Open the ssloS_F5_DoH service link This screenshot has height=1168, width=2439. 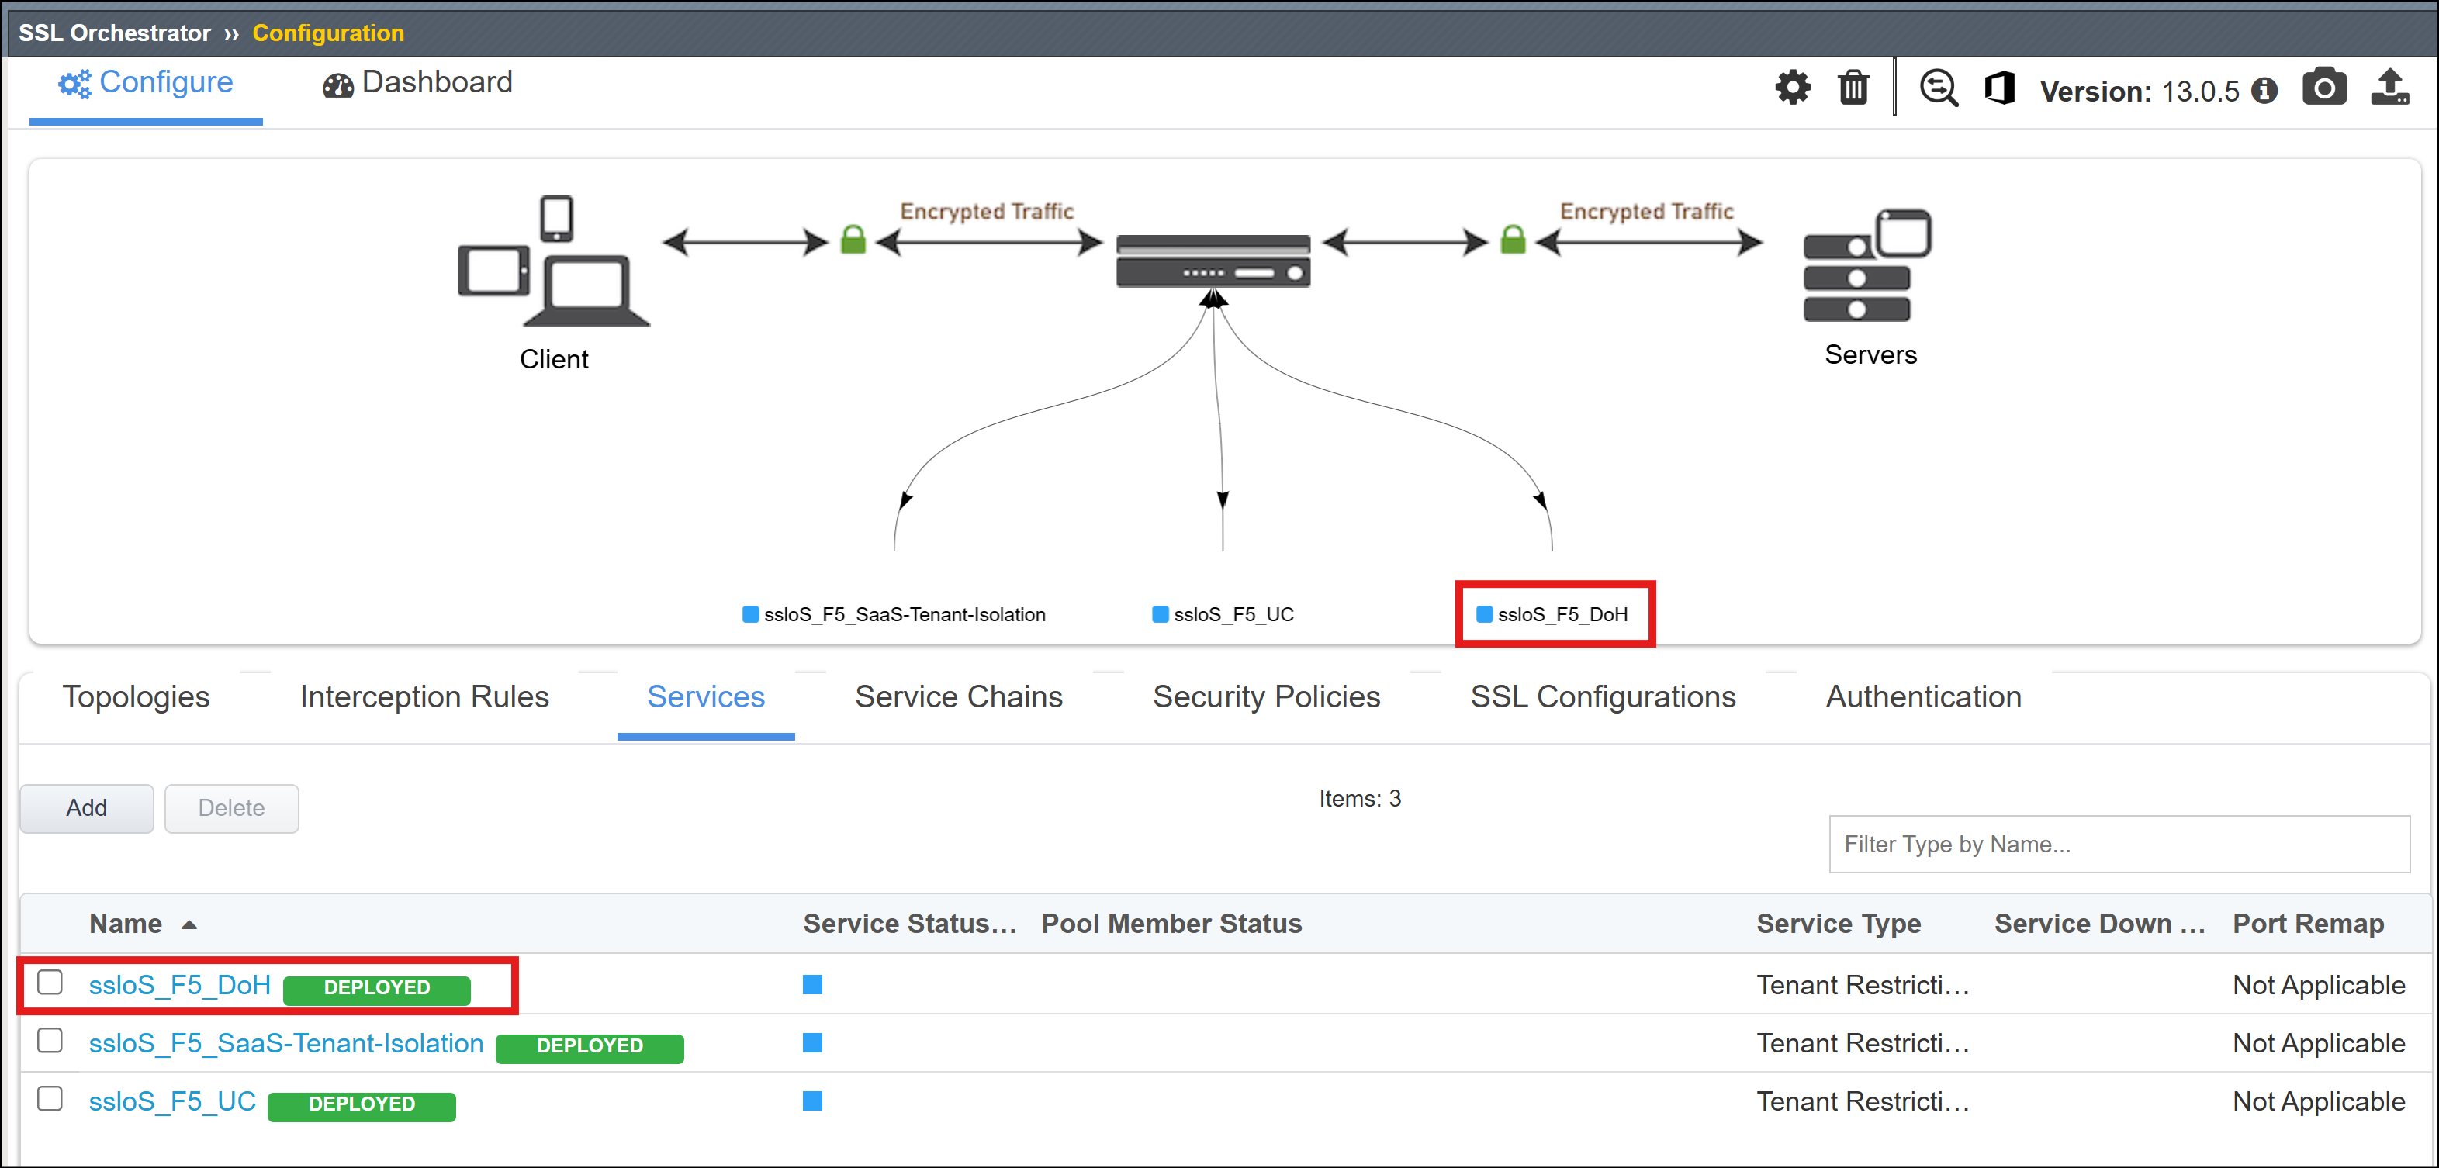(x=180, y=985)
